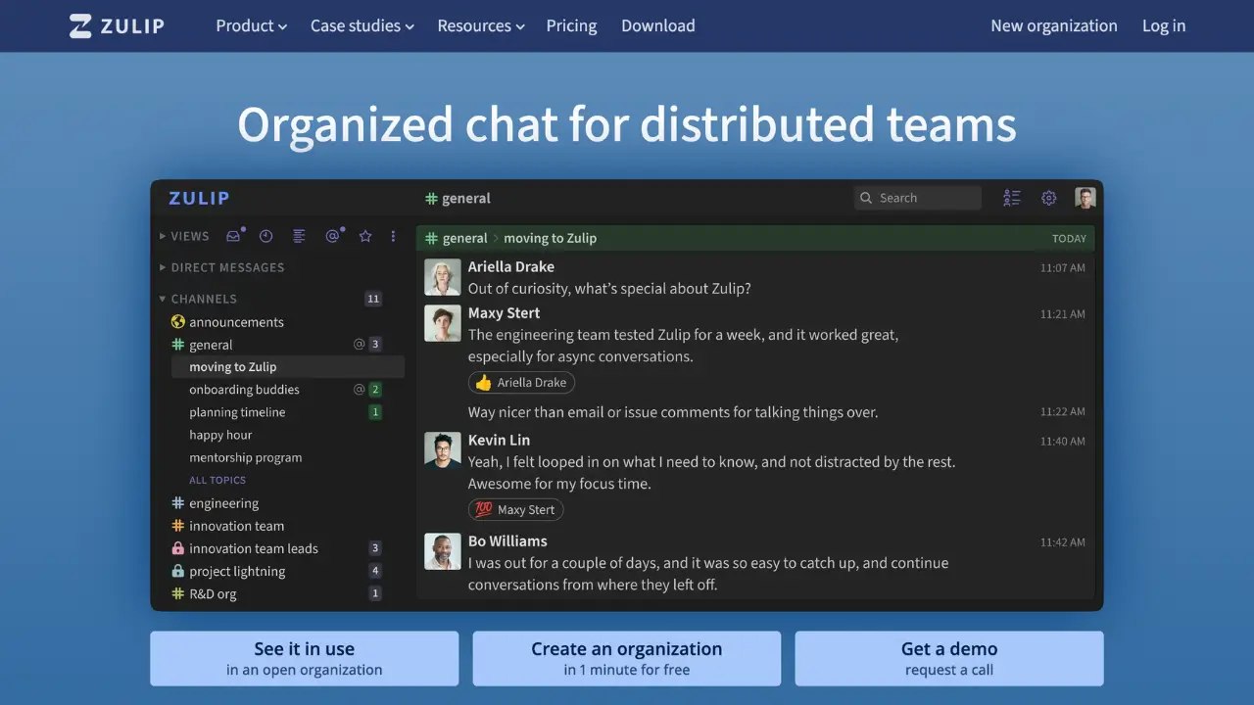Select the innovation team channel
The height and width of the screenshot is (705, 1254).
click(236, 526)
